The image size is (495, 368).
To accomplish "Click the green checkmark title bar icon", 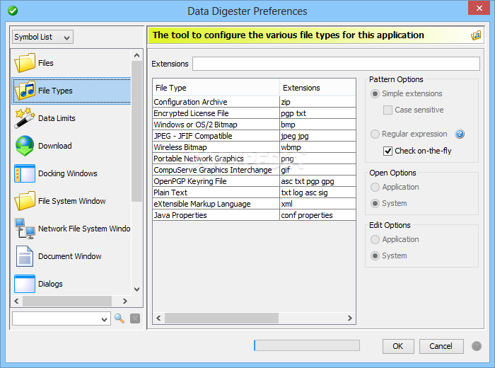I will pos(13,11).
